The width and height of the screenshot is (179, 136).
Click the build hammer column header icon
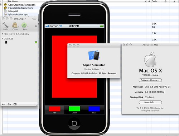[149, 1]
